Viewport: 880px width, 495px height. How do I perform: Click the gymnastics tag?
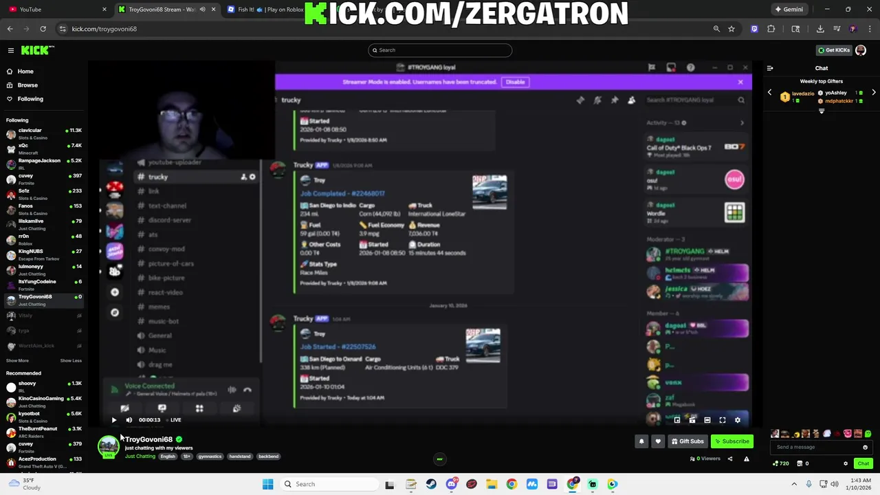click(x=210, y=456)
